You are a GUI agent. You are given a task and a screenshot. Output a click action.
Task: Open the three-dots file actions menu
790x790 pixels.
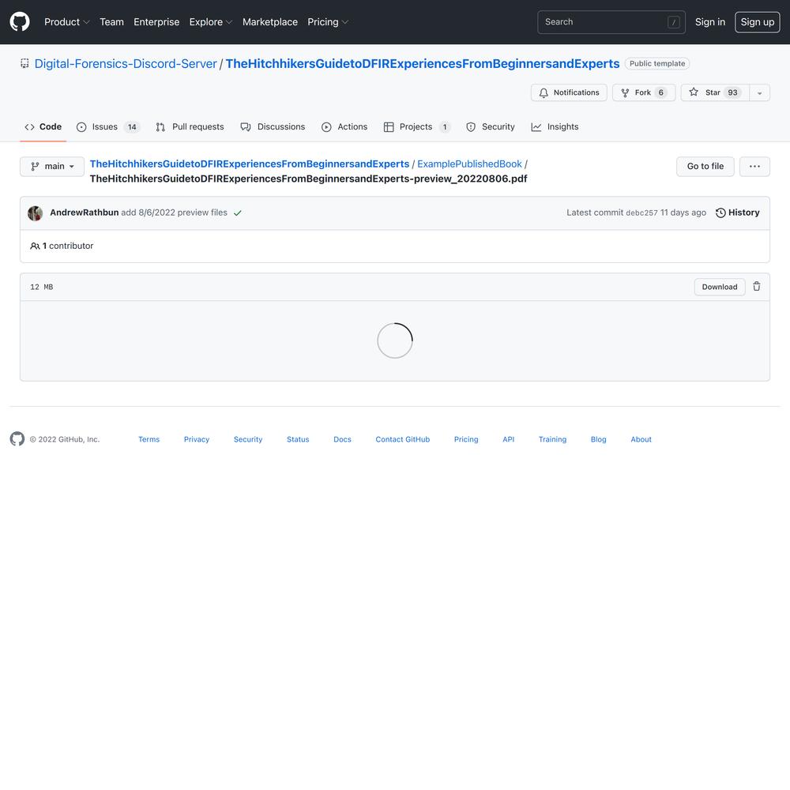(x=754, y=166)
